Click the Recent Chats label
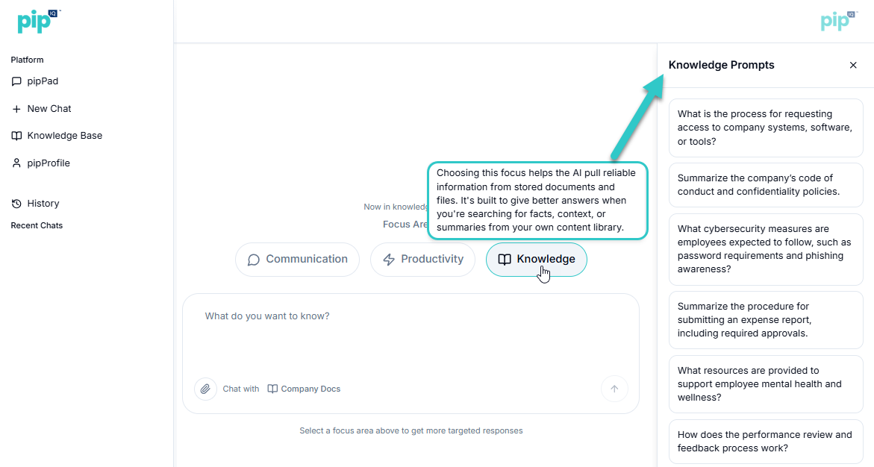The height and width of the screenshot is (467, 874). pyautogui.click(x=37, y=226)
